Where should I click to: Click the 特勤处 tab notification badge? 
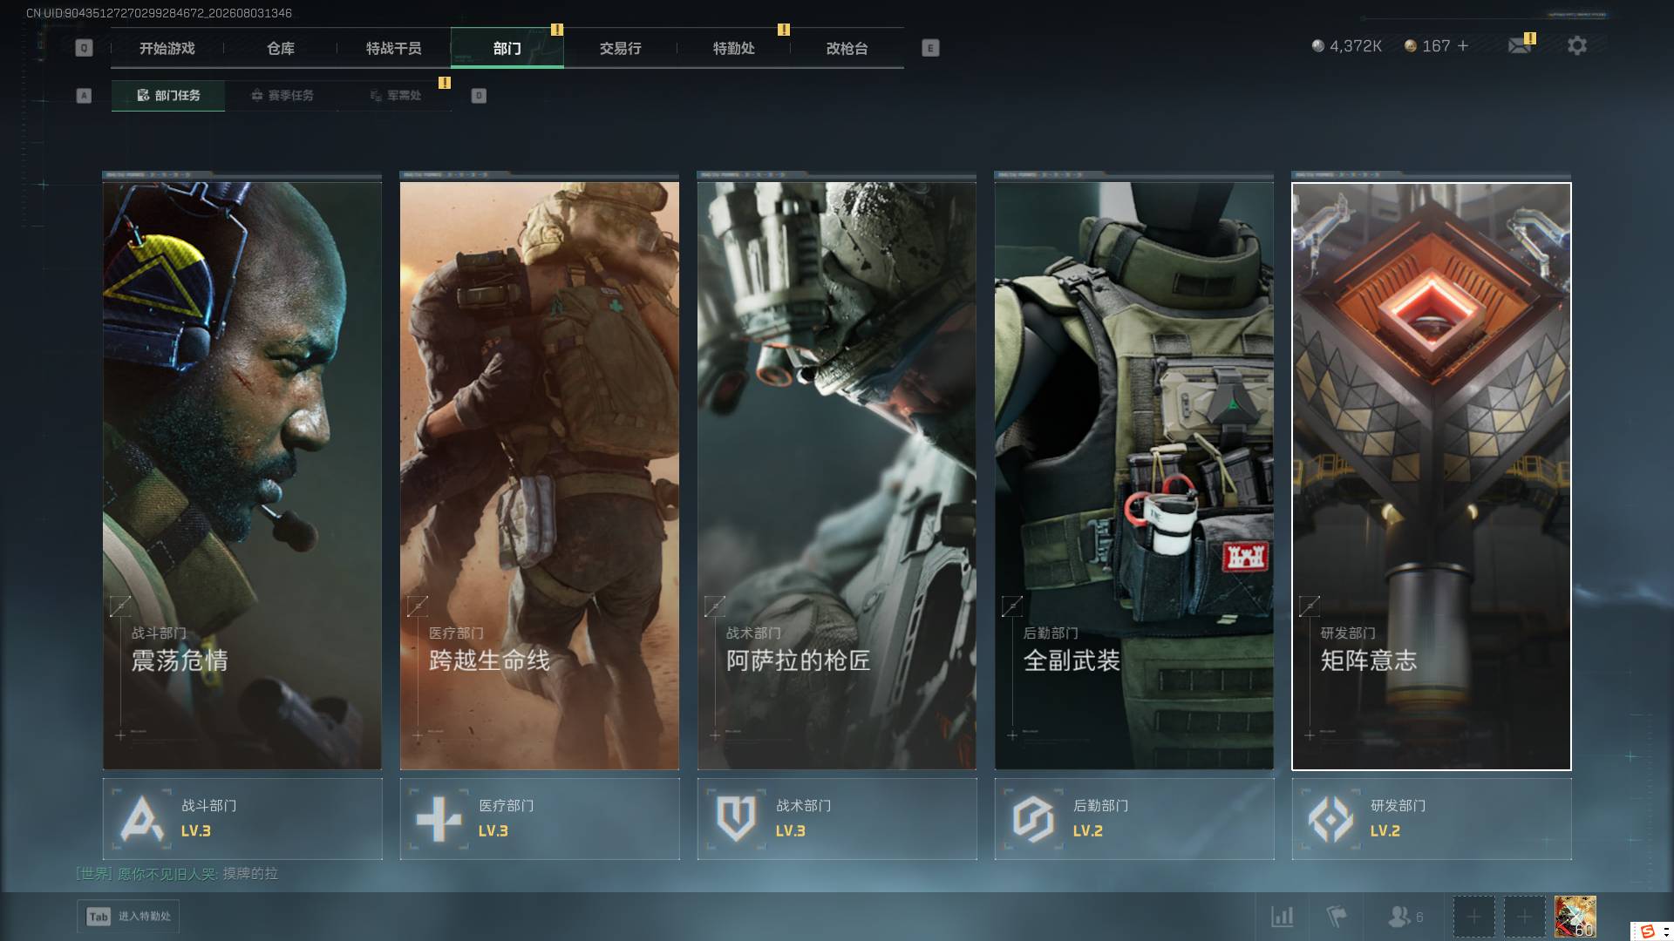(x=784, y=30)
